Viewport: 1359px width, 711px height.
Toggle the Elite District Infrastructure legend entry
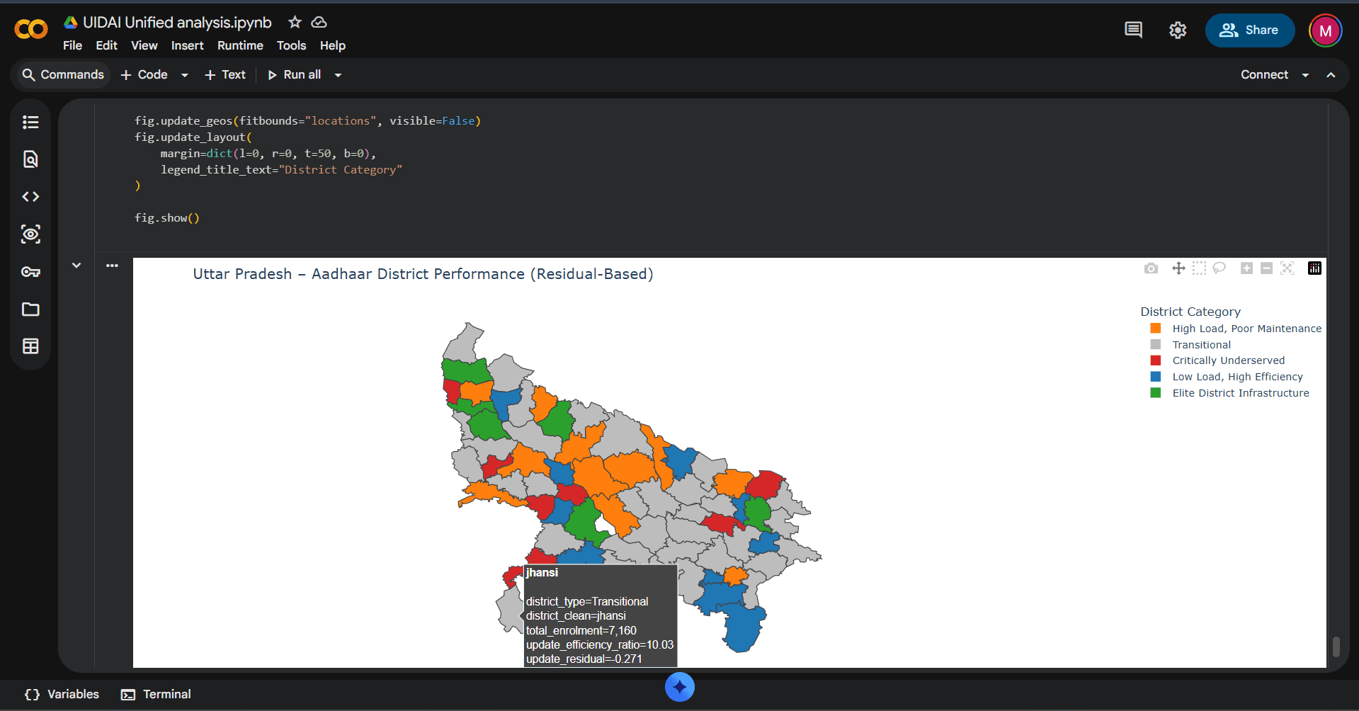pyautogui.click(x=1240, y=392)
